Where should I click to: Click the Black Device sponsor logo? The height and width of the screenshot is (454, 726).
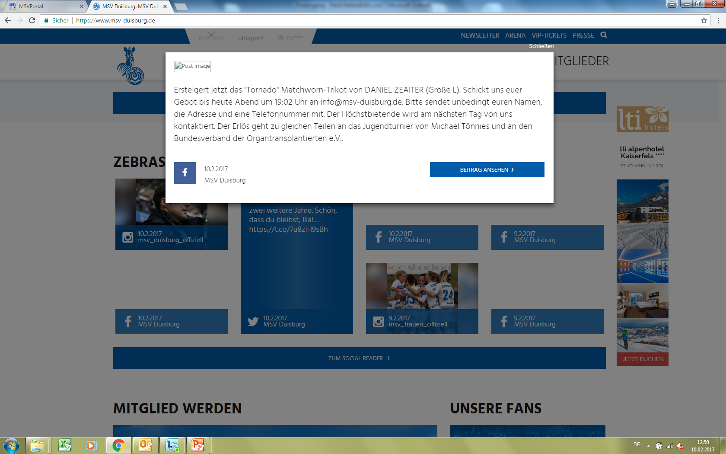(211, 36)
